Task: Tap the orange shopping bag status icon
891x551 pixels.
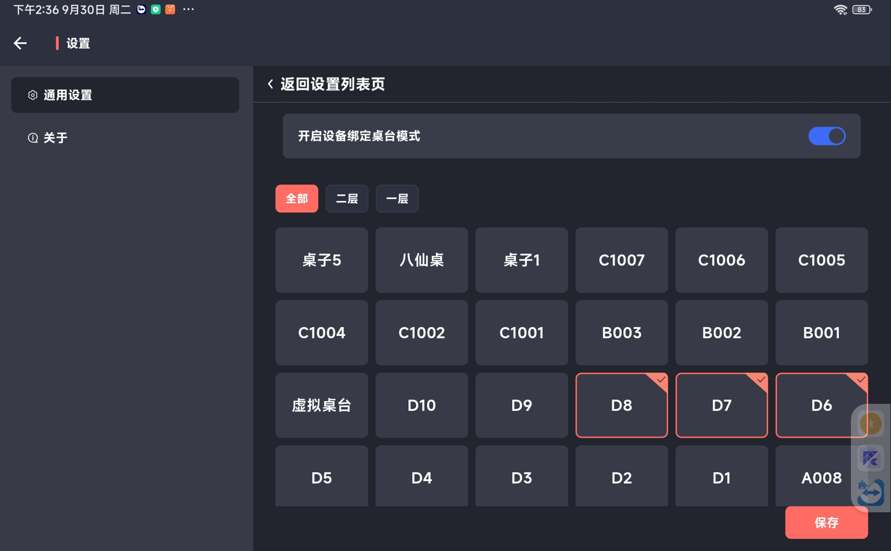Action: [x=170, y=10]
